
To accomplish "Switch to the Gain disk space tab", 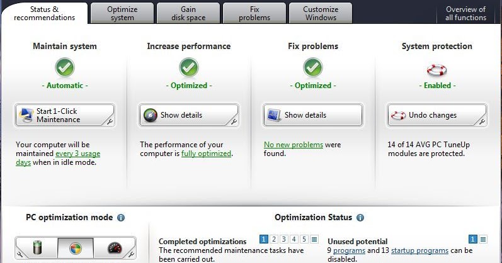I will point(188,13).
